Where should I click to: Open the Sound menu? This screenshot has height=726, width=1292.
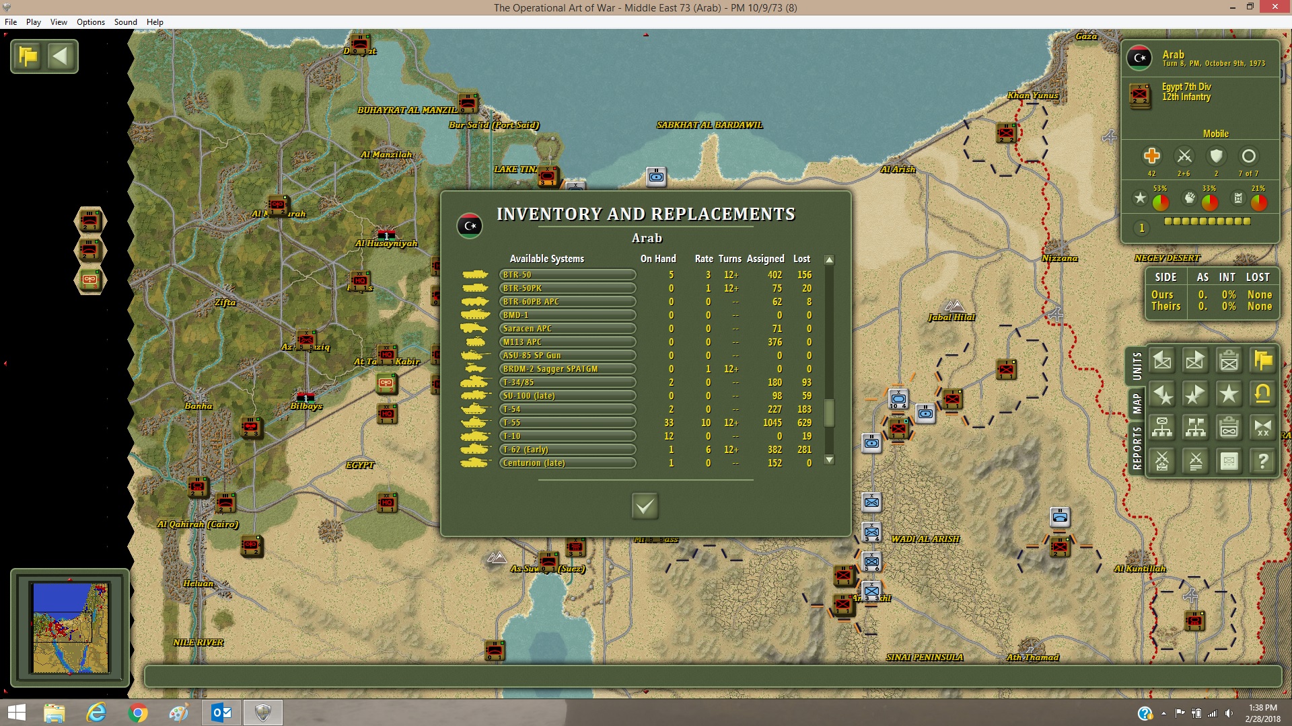[x=126, y=22]
